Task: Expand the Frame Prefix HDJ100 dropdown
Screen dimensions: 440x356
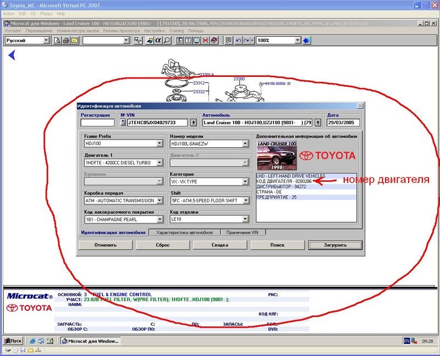Action: click(160, 144)
